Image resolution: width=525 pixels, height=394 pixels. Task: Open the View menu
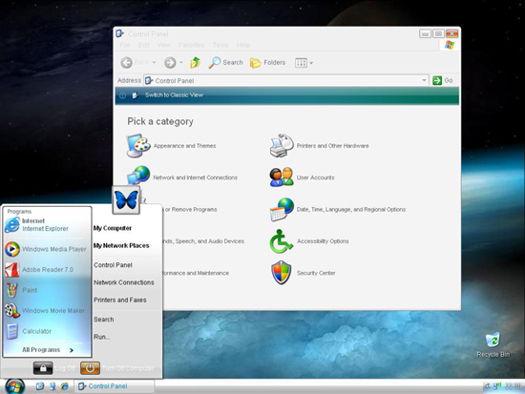164,45
